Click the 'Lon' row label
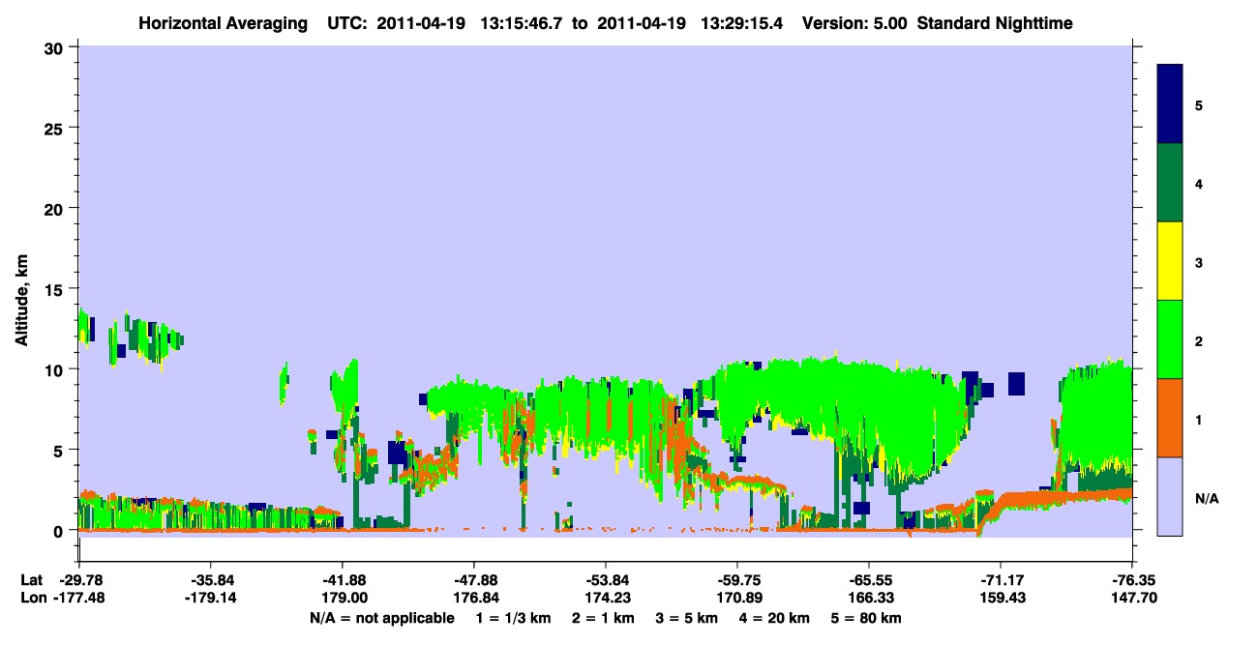1258x645 pixels. (32, 598)
